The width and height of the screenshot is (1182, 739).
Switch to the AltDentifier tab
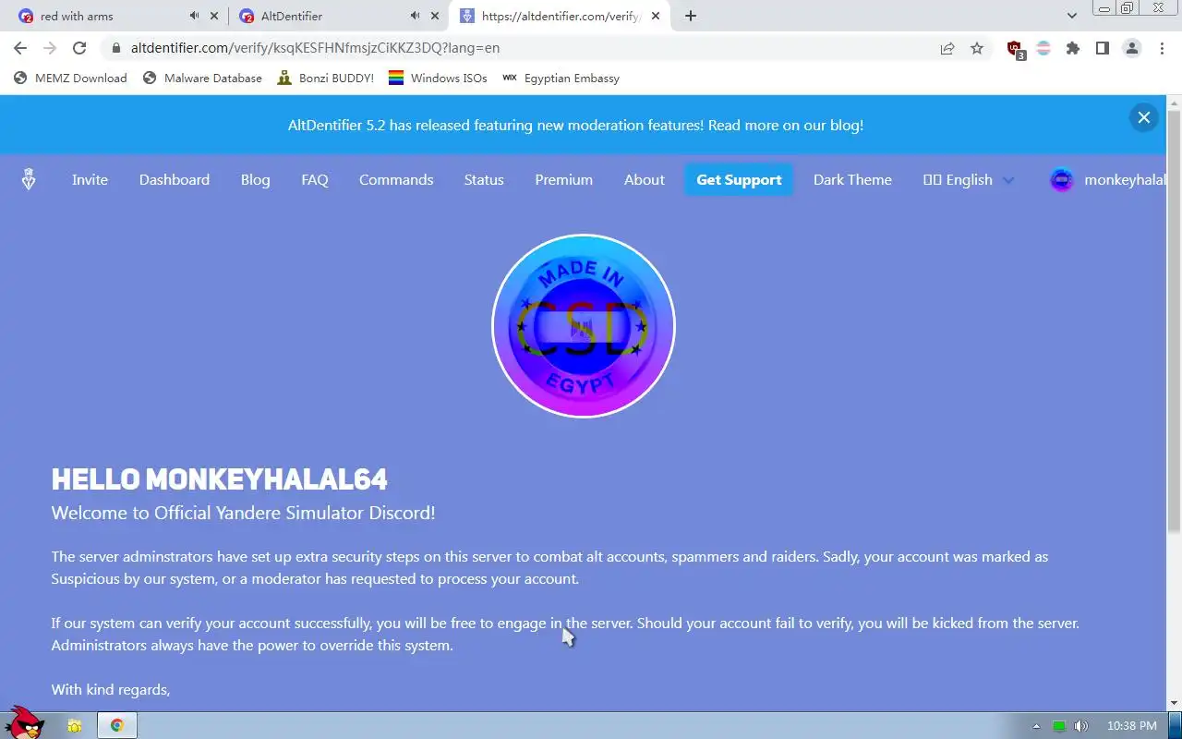323,16
